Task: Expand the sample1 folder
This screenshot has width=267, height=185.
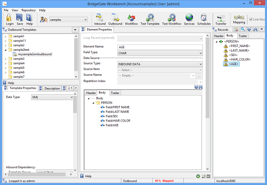Action: click(6, 36)
